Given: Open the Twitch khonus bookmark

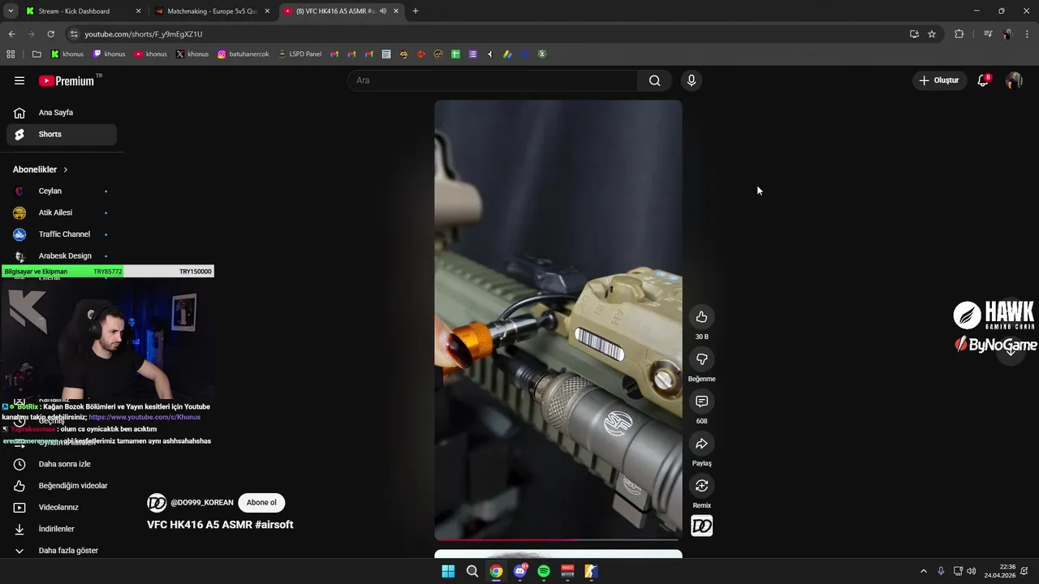Looking at the screenshot, I should [x=110, y=54].
